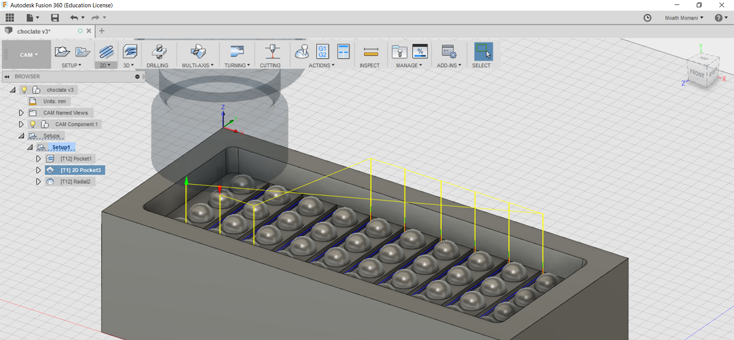The height and width of the screenshot is (340, 734).
Task: Select the [T12] Radial2 operation
Action: pos(75,182)
